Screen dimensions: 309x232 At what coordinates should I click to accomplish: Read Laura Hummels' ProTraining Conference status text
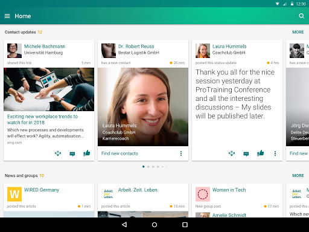(x=235, y=94)
